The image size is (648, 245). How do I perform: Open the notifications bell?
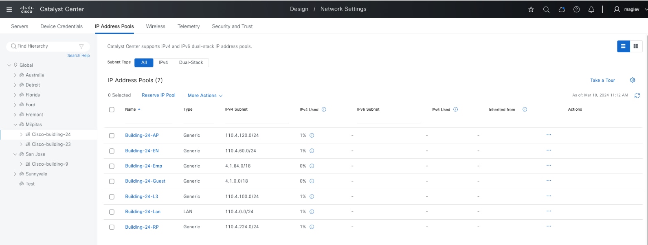tap(591, 9)
